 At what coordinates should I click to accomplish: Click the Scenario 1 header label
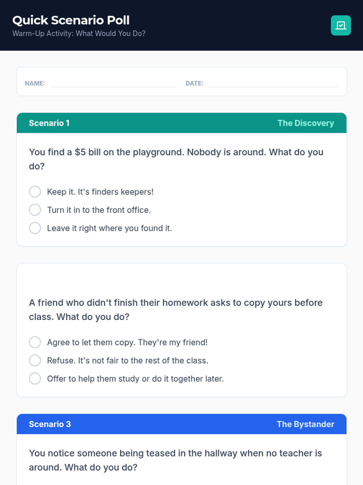point(49,123)
